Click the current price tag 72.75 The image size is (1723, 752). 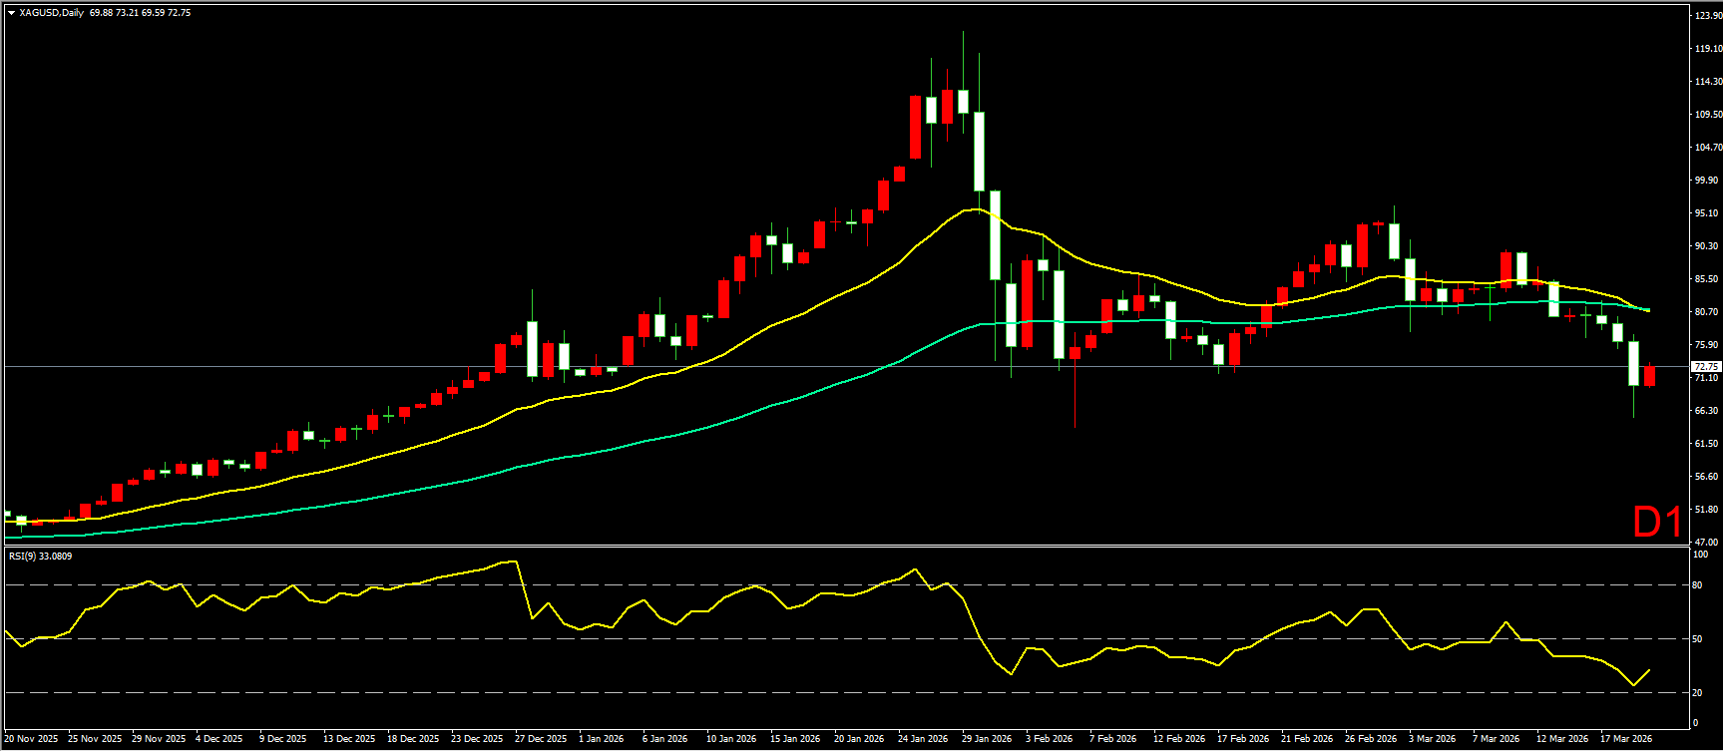[1706, 367]
